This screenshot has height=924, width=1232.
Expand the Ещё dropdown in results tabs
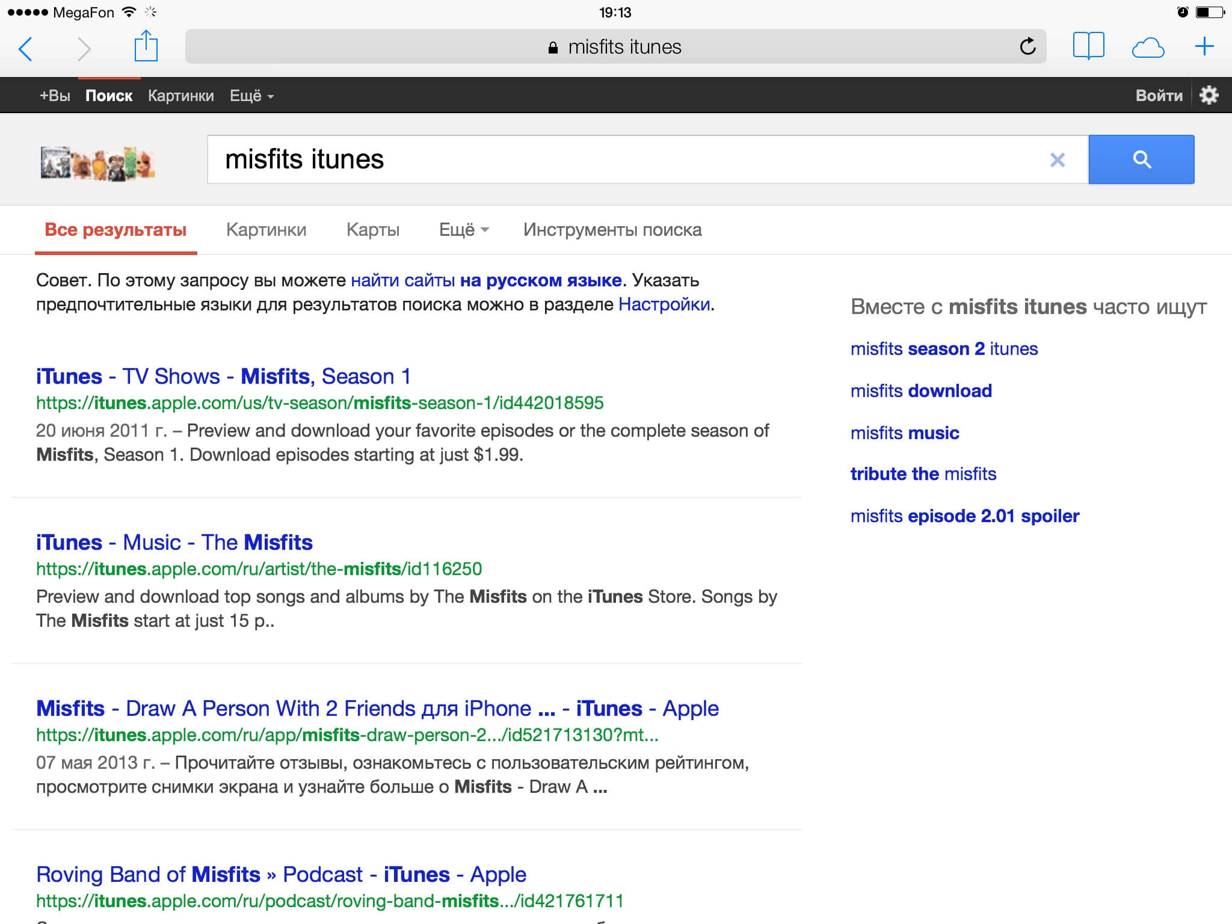tap(464, 230)
